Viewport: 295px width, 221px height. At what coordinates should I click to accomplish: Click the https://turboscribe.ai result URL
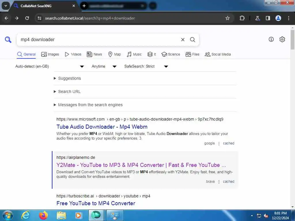[103, 196]
